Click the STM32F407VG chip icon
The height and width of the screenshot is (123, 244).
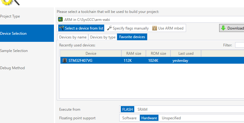(x=64, y=61)
